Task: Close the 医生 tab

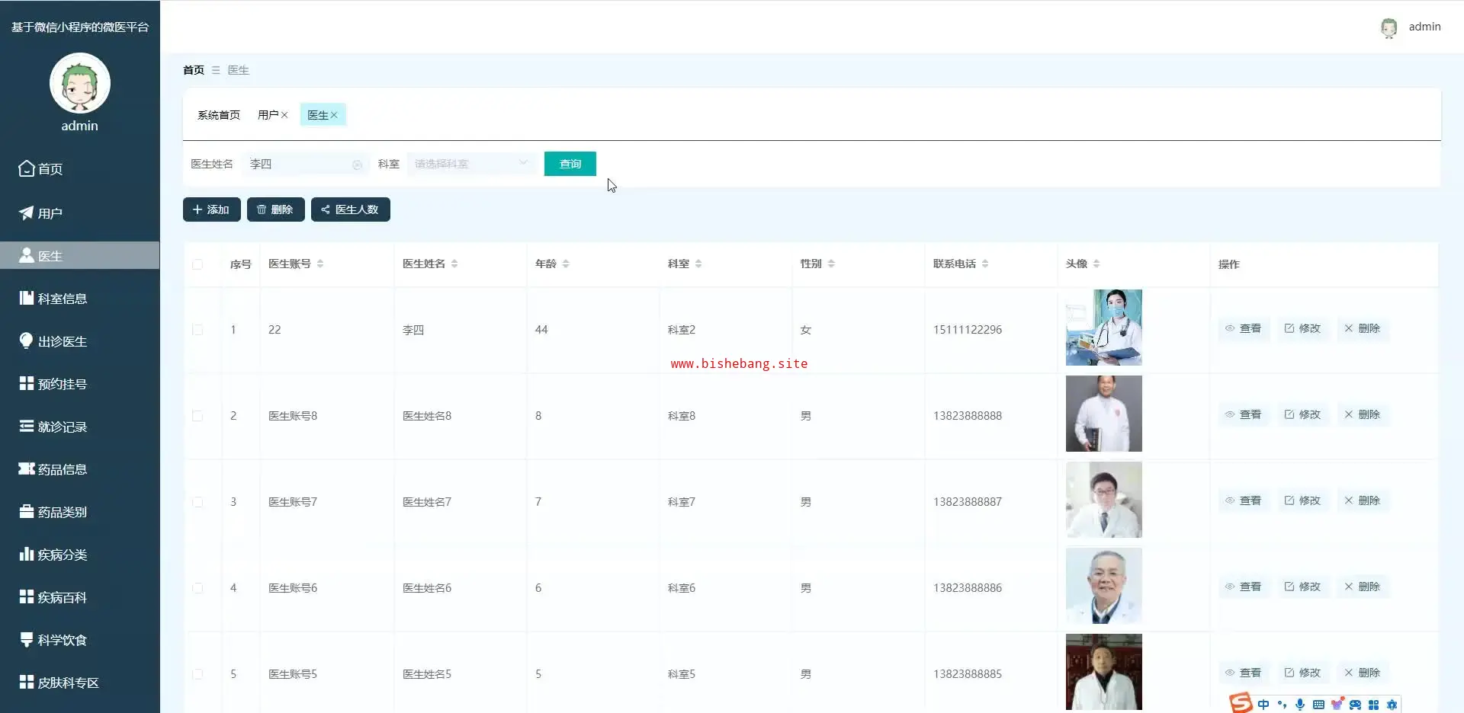Action: (334, 115)
